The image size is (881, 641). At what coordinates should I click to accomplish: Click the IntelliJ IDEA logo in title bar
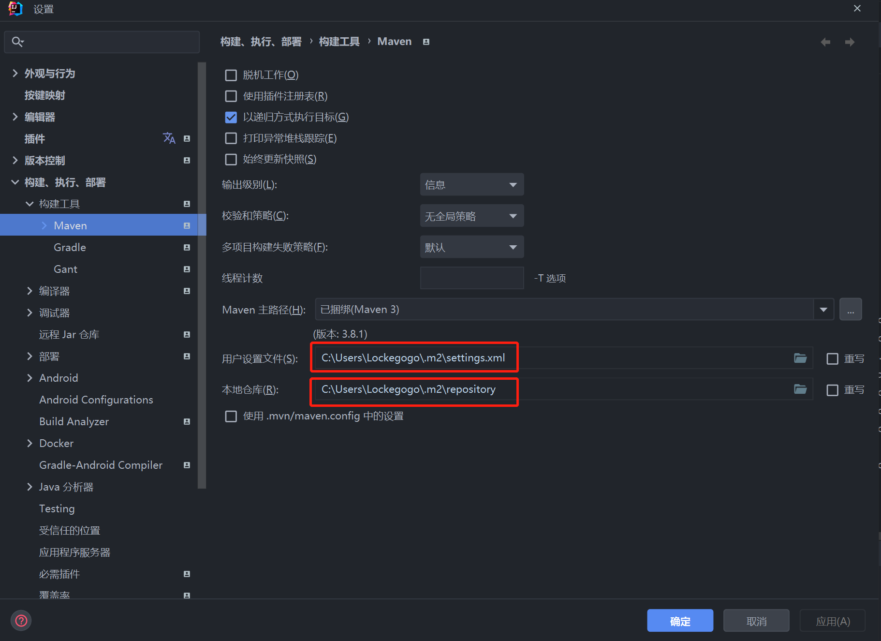pos(15,9)
